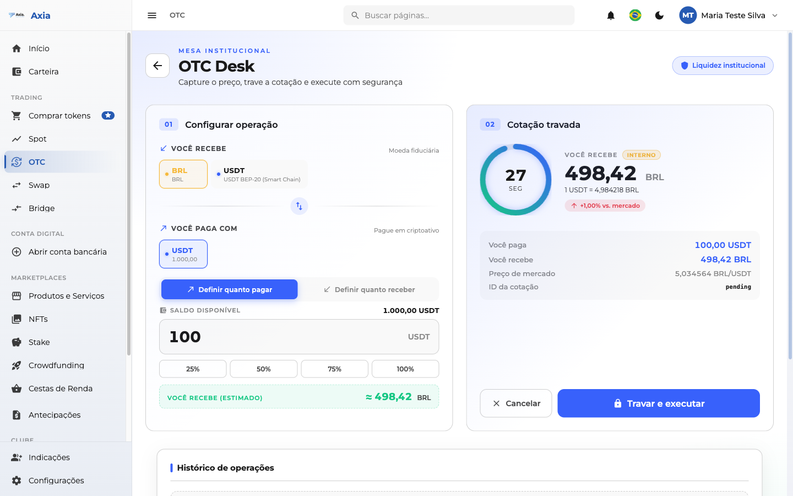793x496 pixels.
Task: Click the Antecipações document icon
Action: click(x=17, y=415)
